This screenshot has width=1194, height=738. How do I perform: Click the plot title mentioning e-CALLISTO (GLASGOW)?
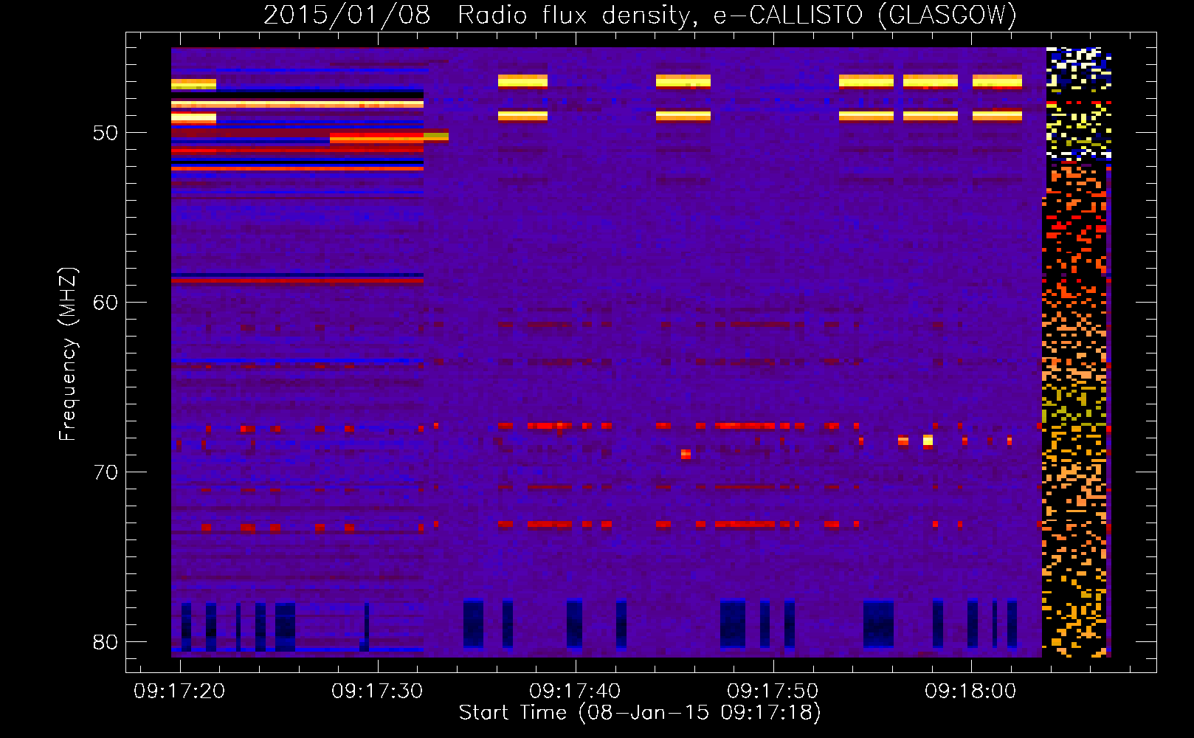coord(640,15)
